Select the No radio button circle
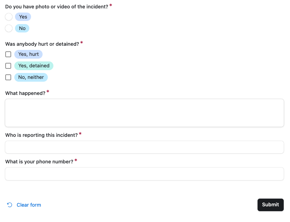Viewport: 290px width, 222px height. click(x=9, y=28)
